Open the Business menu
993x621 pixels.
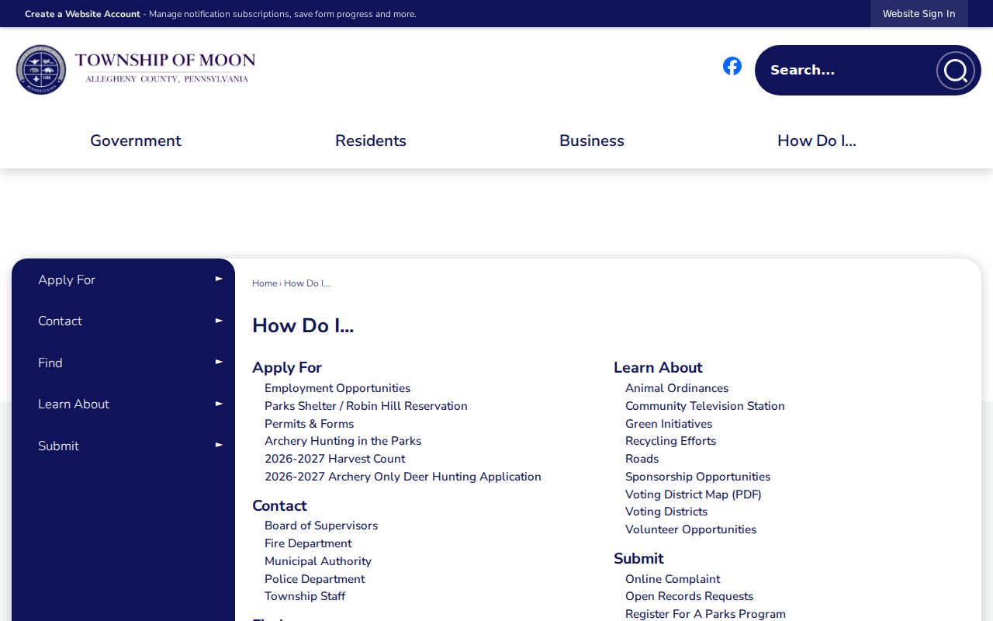(592, 141)
